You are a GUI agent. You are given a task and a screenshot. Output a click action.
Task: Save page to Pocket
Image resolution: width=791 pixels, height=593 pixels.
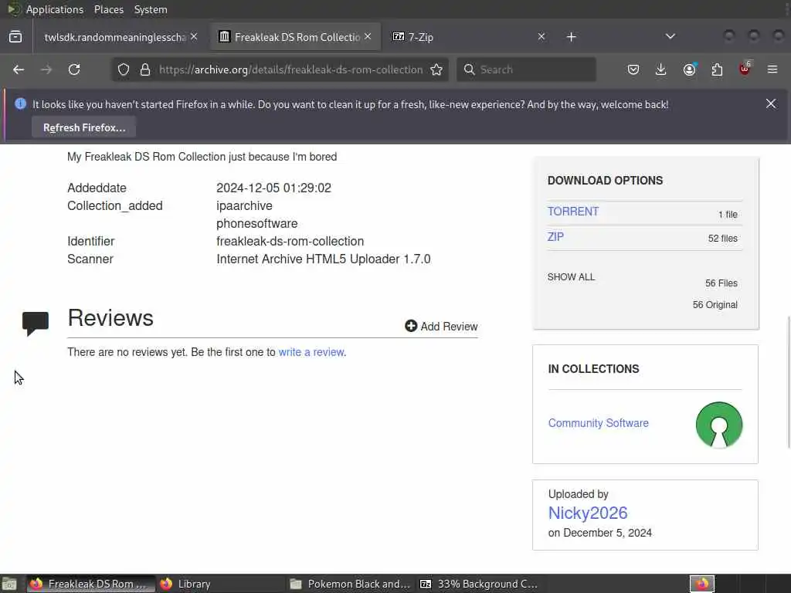(633, 69)
